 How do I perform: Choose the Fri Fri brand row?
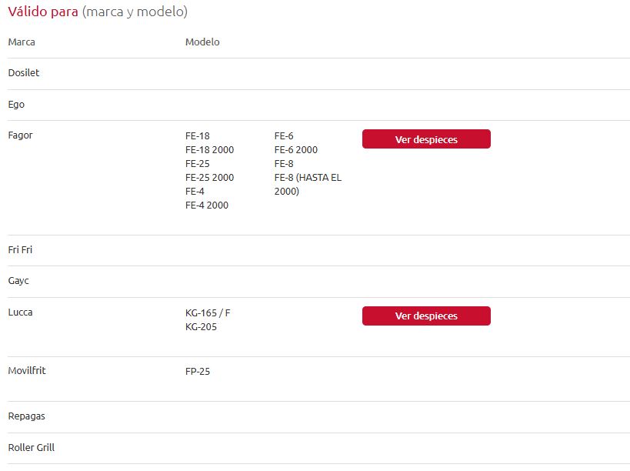click(x=21, y=250)
